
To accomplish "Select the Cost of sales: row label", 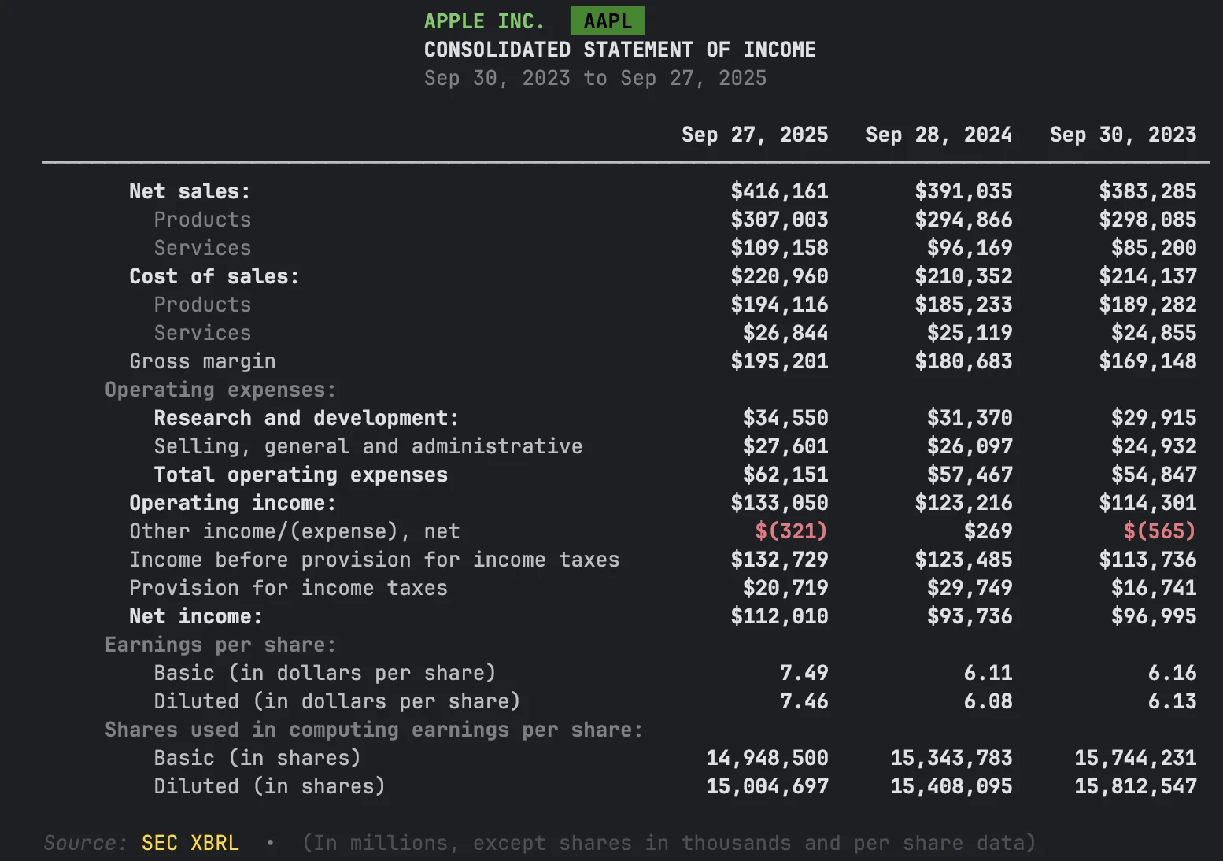I will tap(214, 276).
